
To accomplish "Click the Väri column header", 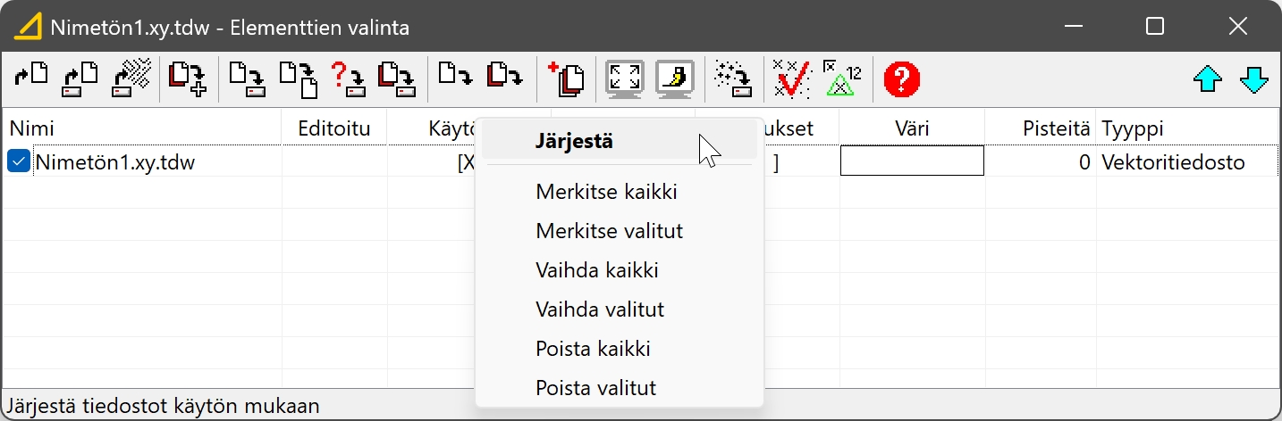I will [913, 128].
